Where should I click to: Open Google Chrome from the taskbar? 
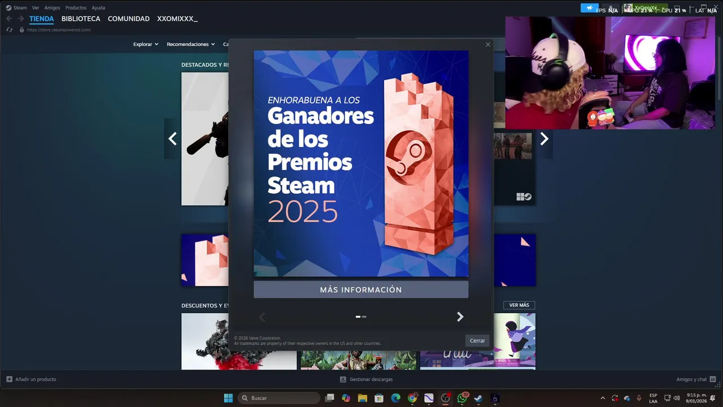coord(412,398)
